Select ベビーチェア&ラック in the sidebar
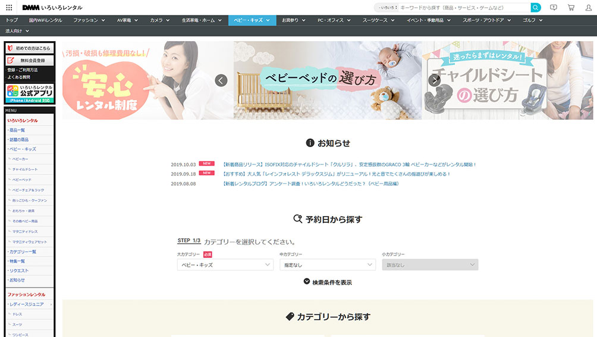This screenshot has width=597, height=337. click(28, 190)
